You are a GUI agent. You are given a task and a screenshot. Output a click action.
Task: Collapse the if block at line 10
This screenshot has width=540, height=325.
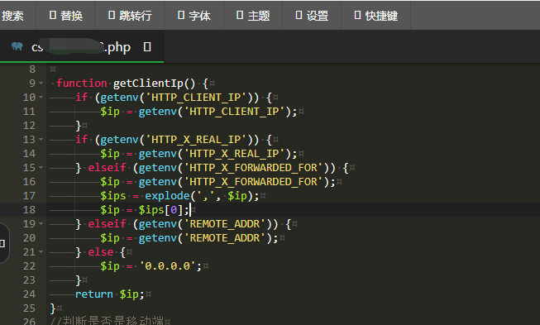41,98
